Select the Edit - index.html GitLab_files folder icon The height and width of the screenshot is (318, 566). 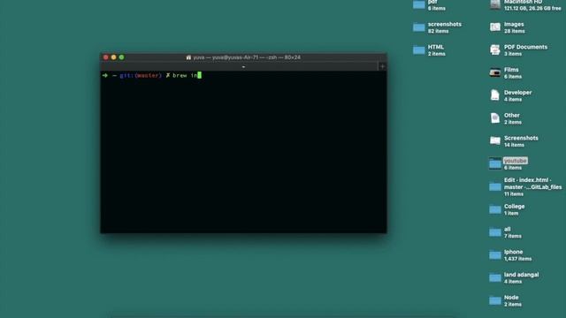[x=495, y=186]
